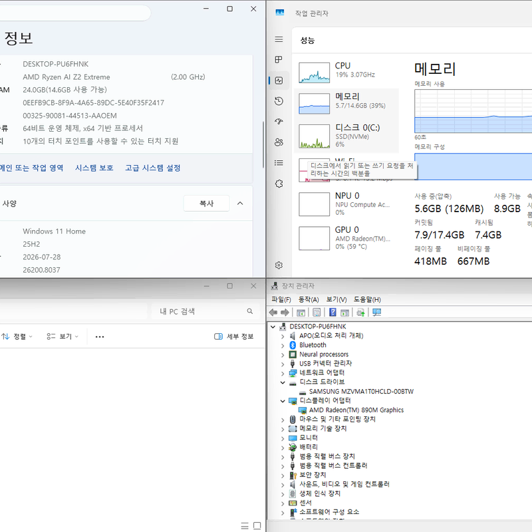Click DESKTOP-PU6FHNK device name text in settings

(x=56, y=64)
